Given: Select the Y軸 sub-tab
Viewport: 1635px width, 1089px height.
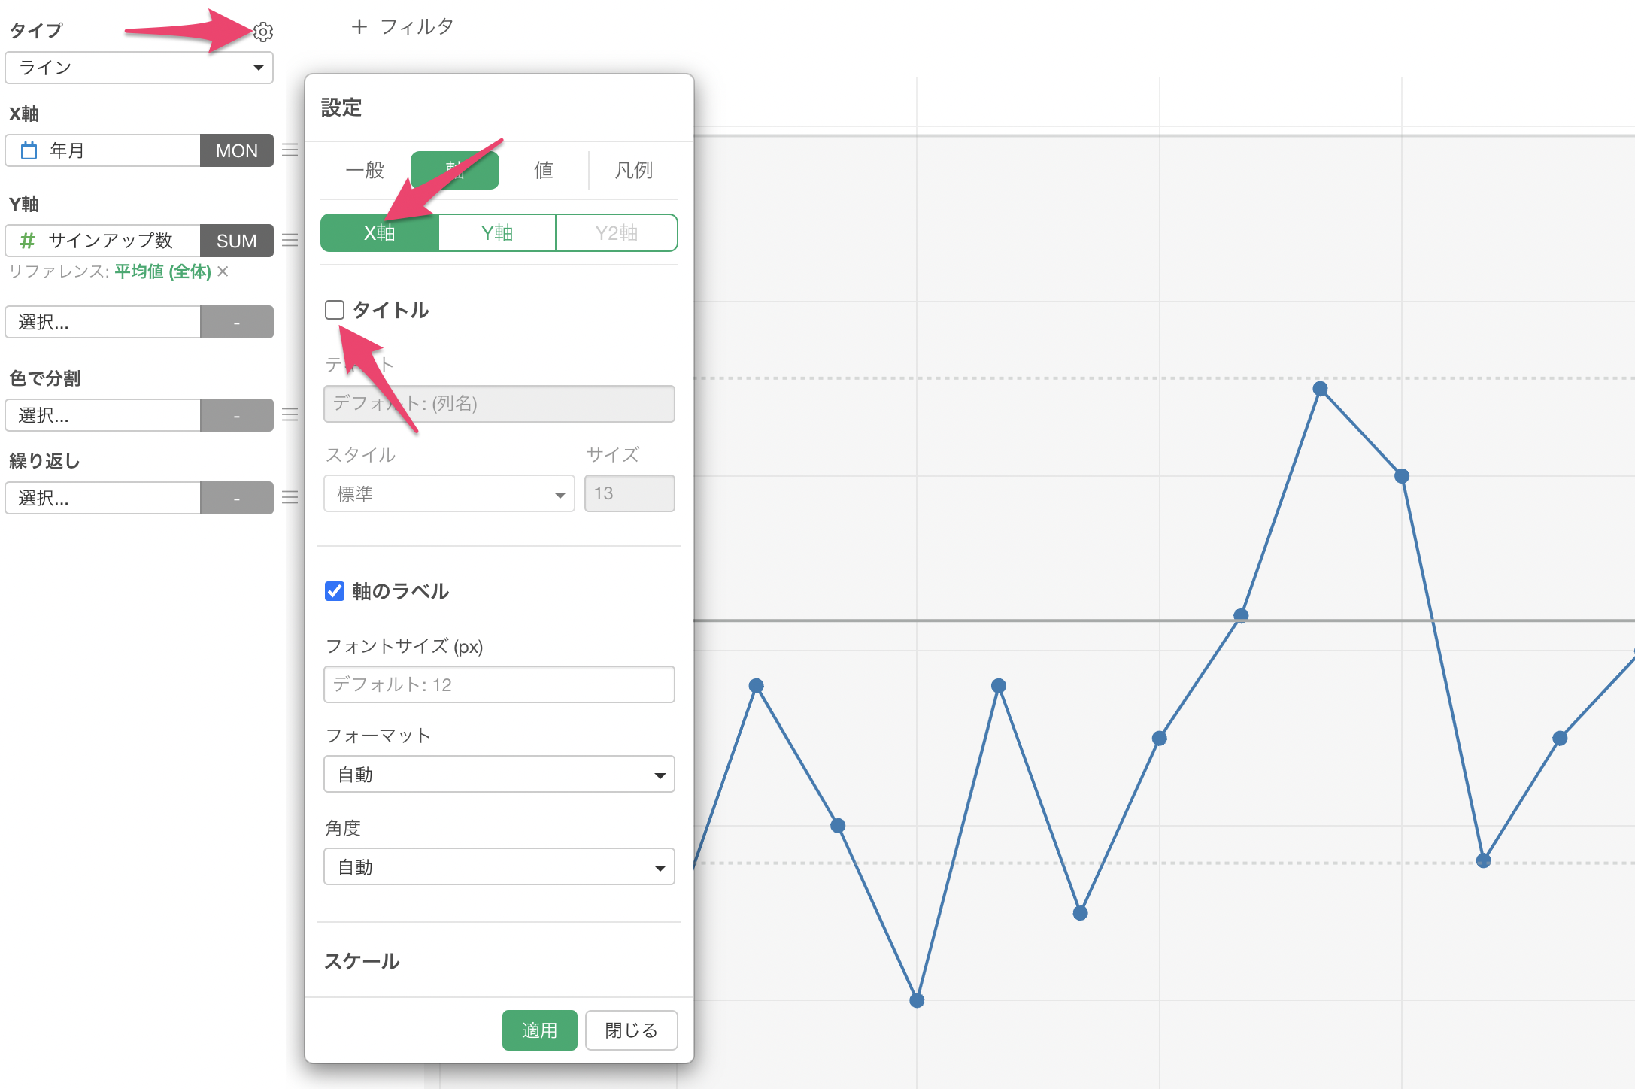Looking at the screenshot, I should pyautogui.click(x=497, y=233).
